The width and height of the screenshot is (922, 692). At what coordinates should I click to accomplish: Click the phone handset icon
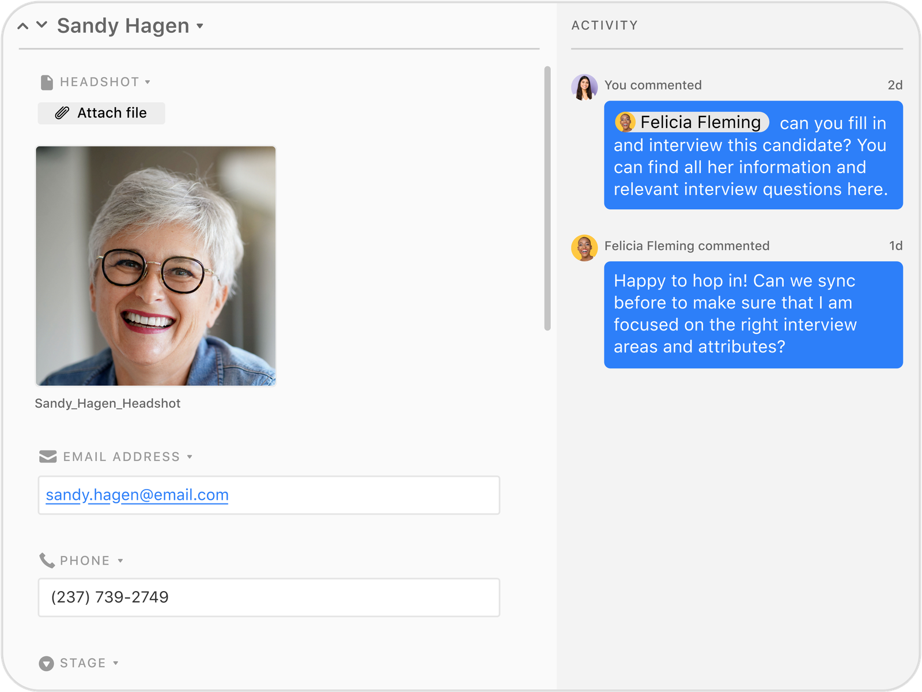(x=47, y=561)
